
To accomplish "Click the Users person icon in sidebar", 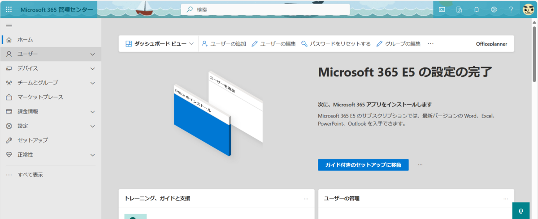I will [x=9, y=54].
